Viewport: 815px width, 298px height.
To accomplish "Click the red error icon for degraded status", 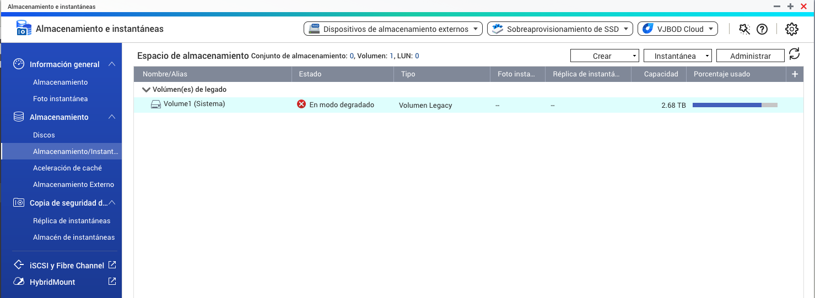I will point(301,104).
